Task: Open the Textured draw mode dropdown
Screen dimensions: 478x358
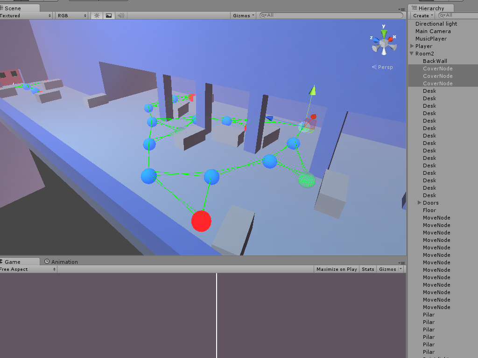Action: pyautogui.click(x=26, y=15)
